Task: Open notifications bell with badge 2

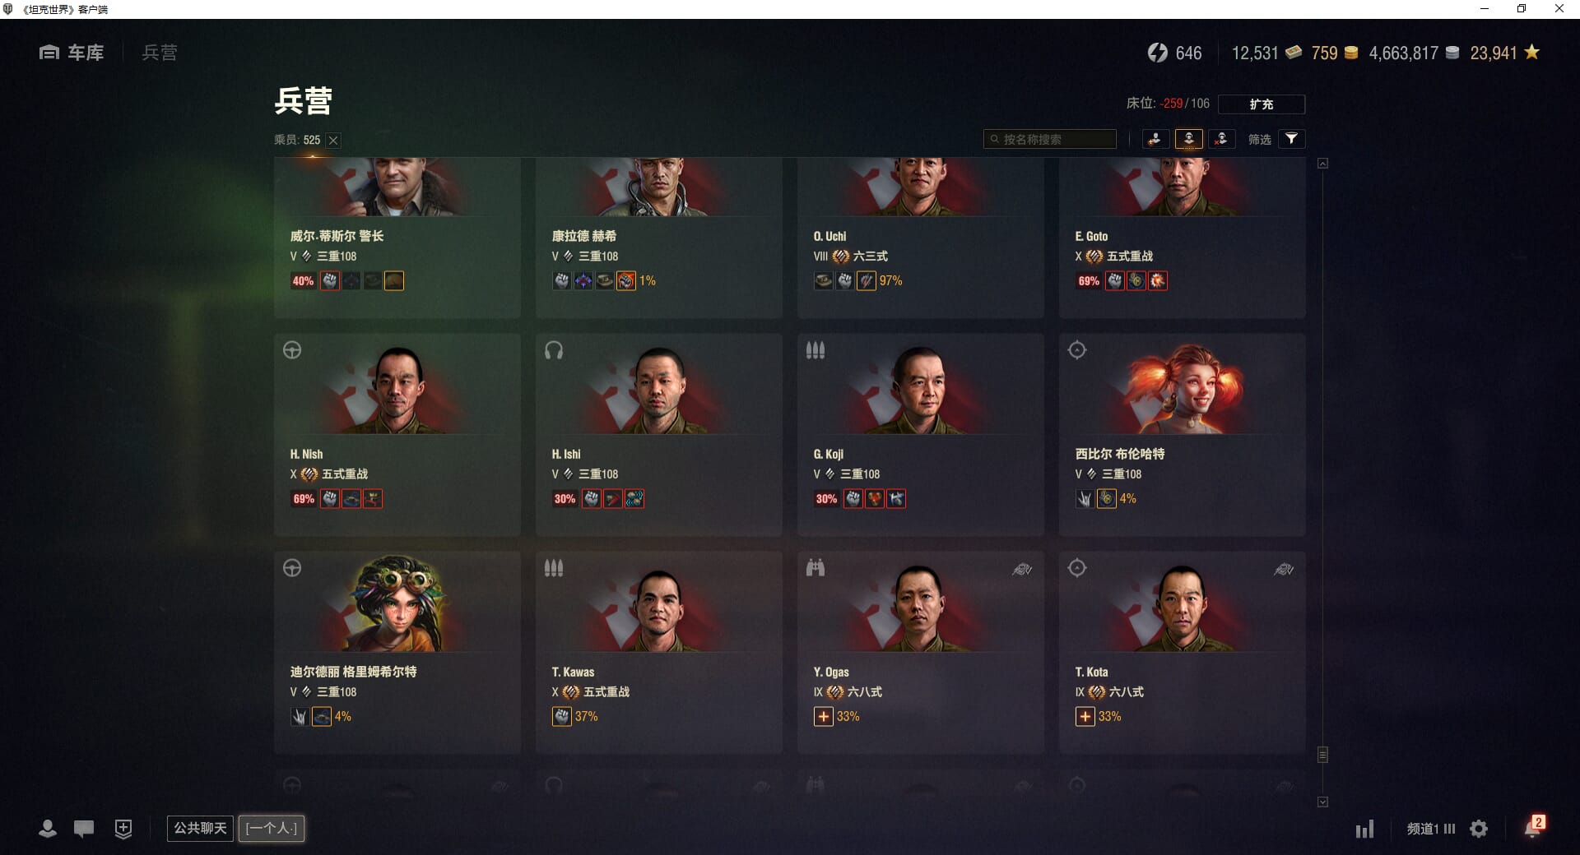Action: 1533,827
